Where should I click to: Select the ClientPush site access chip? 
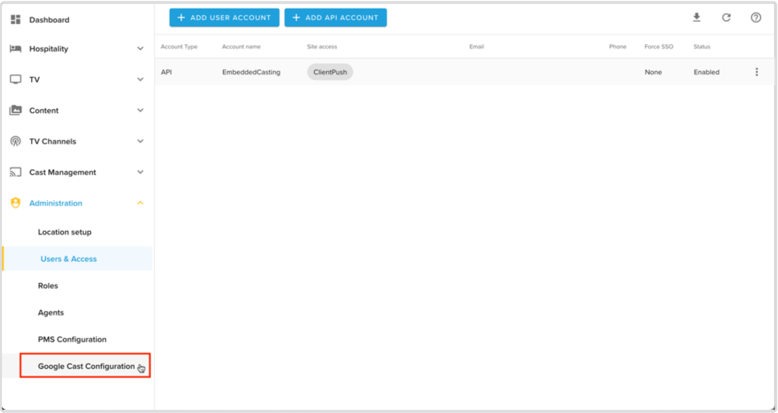point(330,72)
